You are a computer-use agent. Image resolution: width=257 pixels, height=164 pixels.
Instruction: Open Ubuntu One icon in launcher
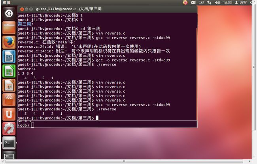pos(9,114)
